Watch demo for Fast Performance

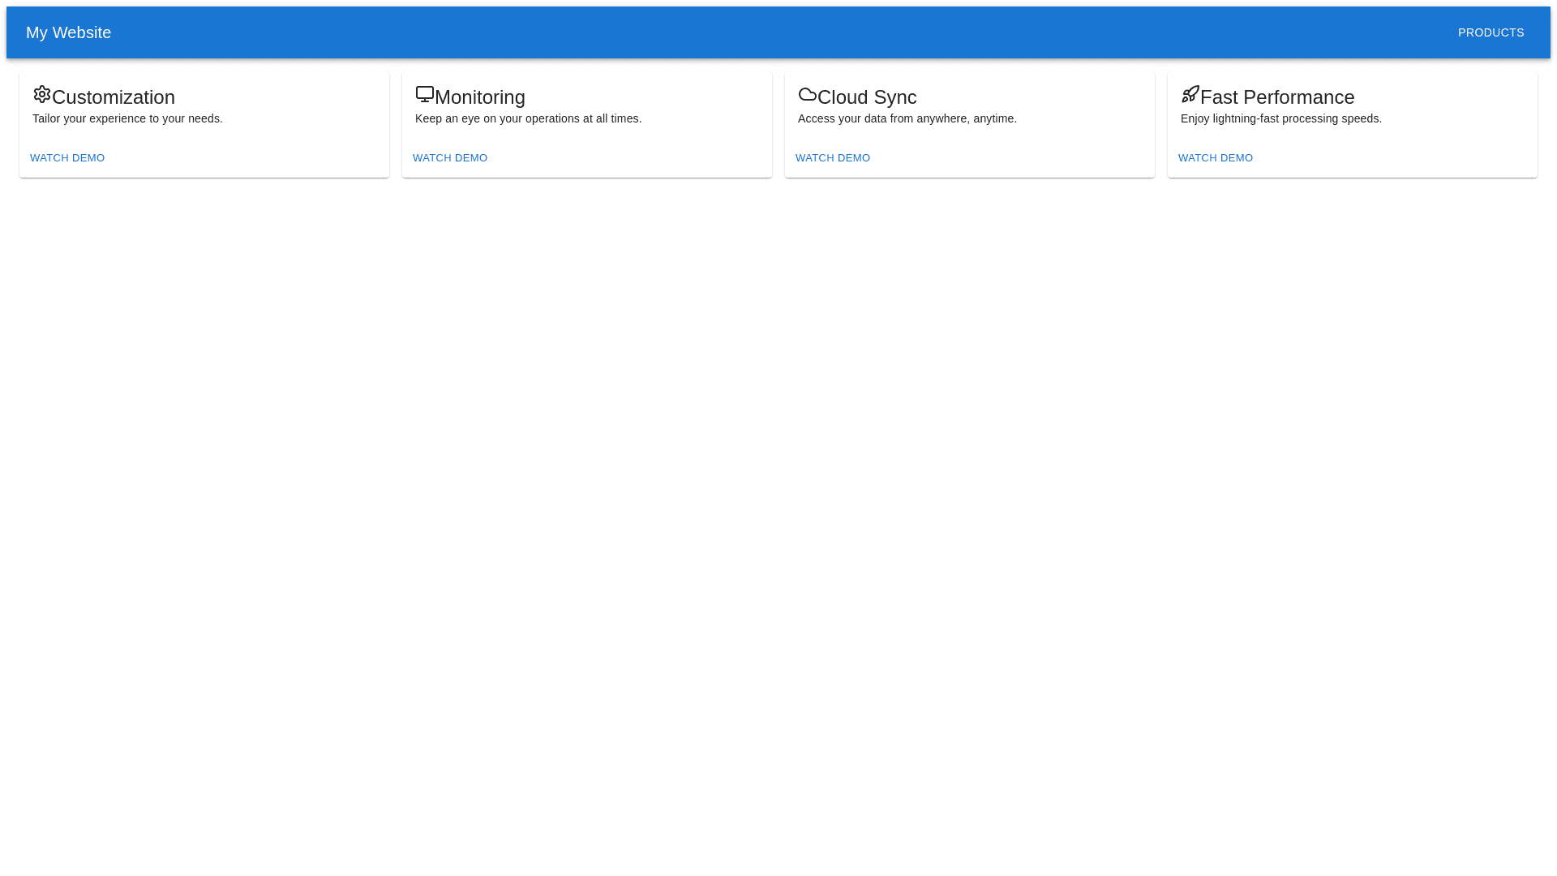pos(1216,158)
